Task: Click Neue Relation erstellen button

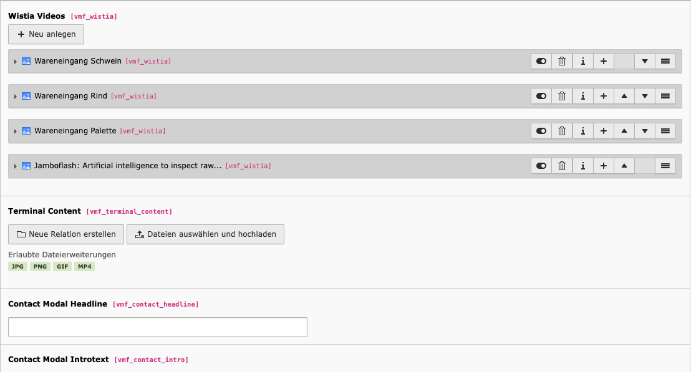Action: coord(66,234)
